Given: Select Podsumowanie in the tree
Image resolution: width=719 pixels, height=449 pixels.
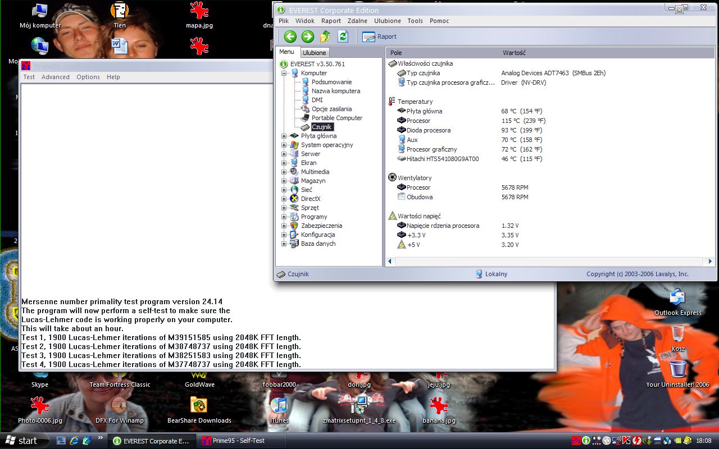Looking at the screenshot, I should pyautogui.click(x=331, y=82).
